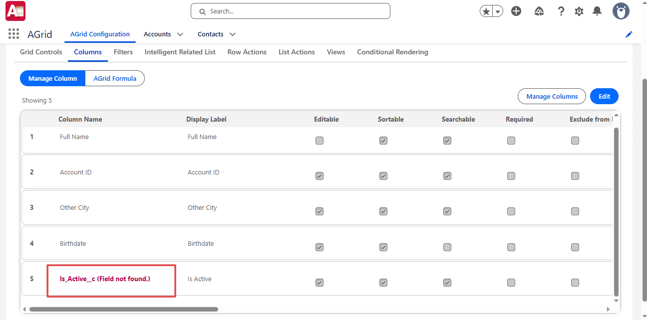The height and width of the screenshot is (320, 647).
Task: Open the Notifications bell icon
Action: click(x=597, y=11)
